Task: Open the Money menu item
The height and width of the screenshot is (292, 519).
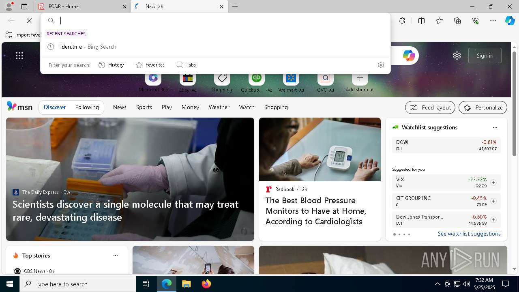Action: coord(190,107)
